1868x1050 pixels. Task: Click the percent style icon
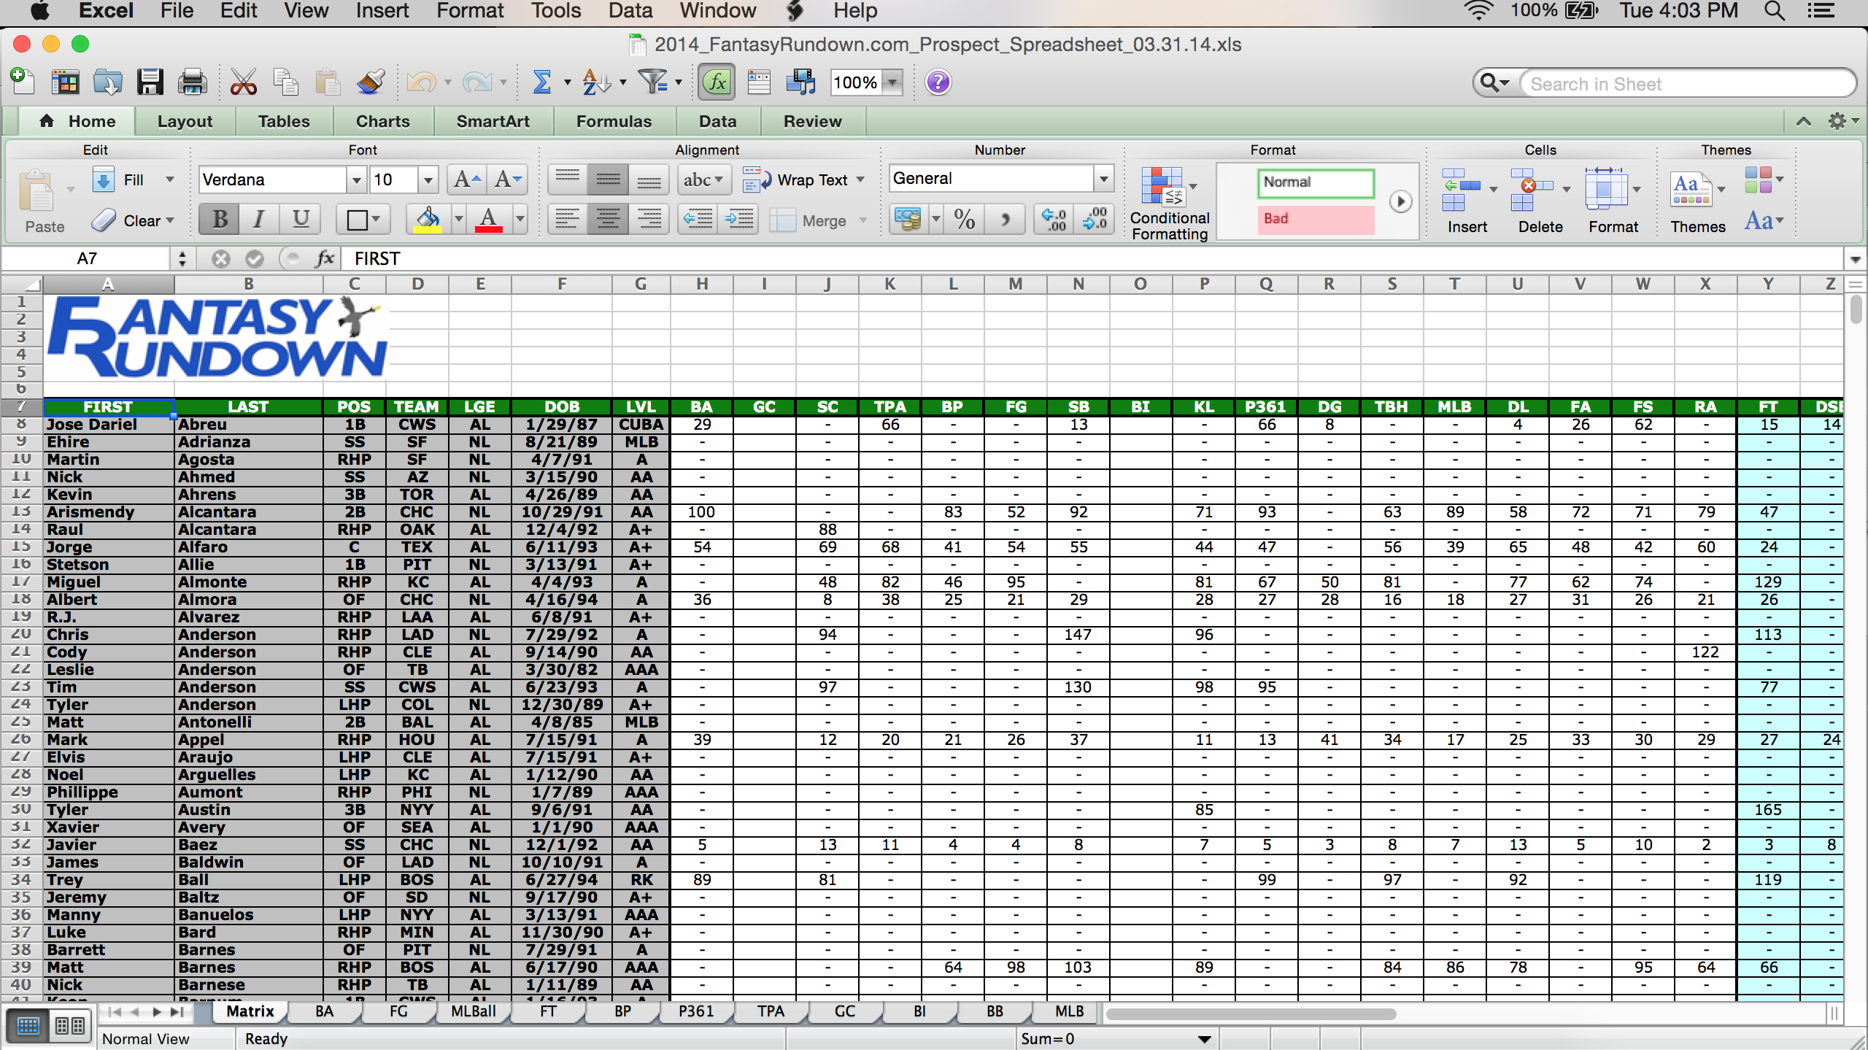coord(964,219)
